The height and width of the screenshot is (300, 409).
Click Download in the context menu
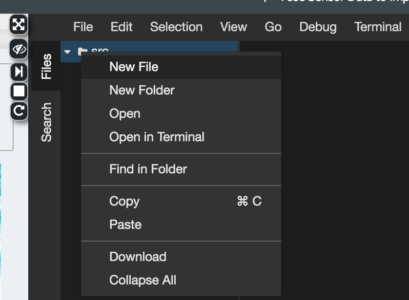(138, 257)
